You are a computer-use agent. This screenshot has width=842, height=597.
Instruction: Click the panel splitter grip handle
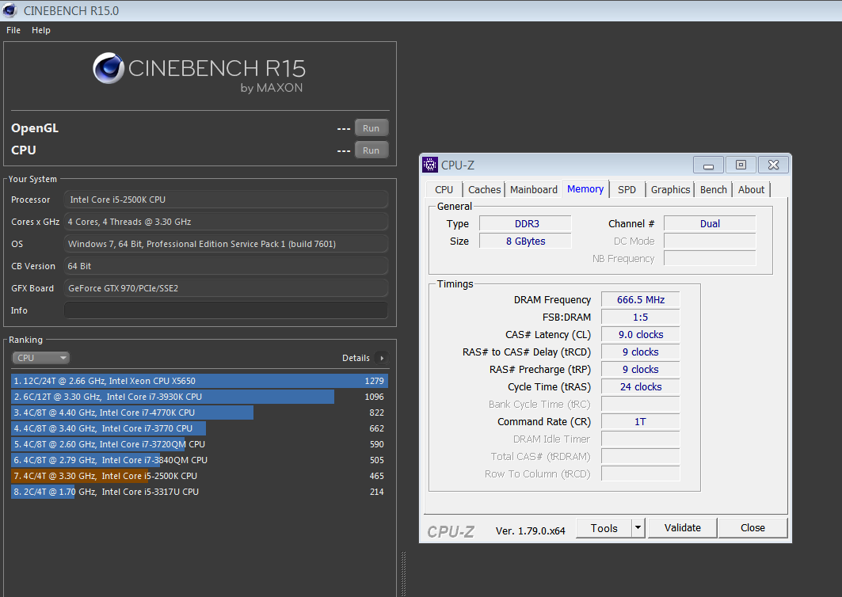click(404, 573)
